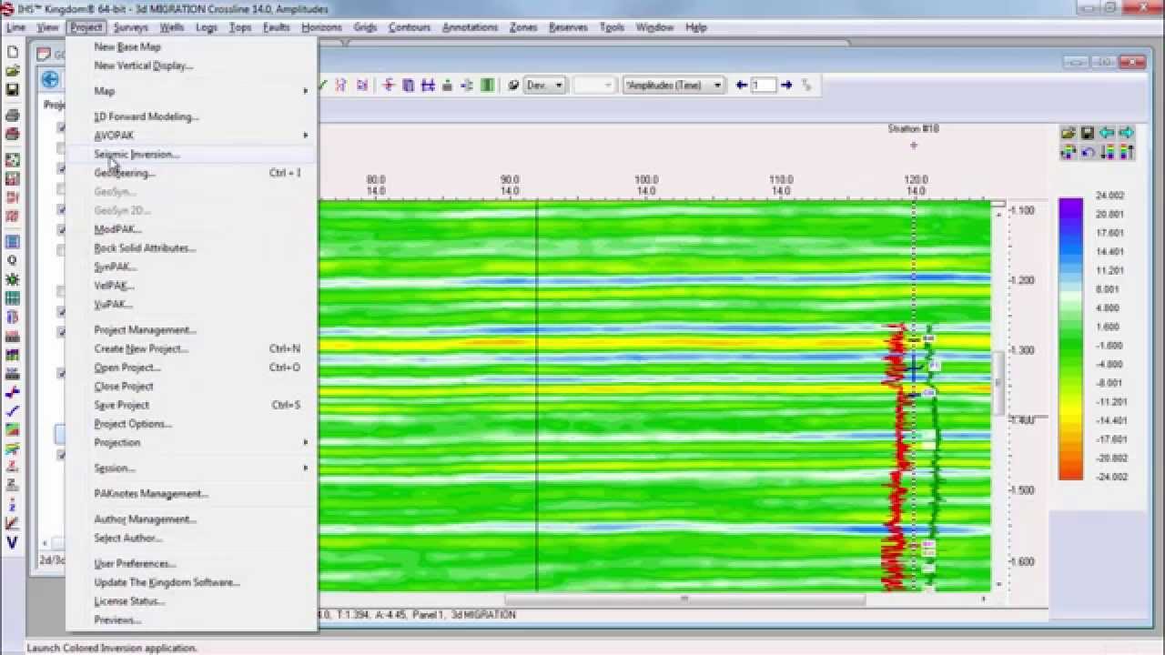Choose Open Project menu entry
This screenshot has height=655, width=1165.
coord(127,368)
